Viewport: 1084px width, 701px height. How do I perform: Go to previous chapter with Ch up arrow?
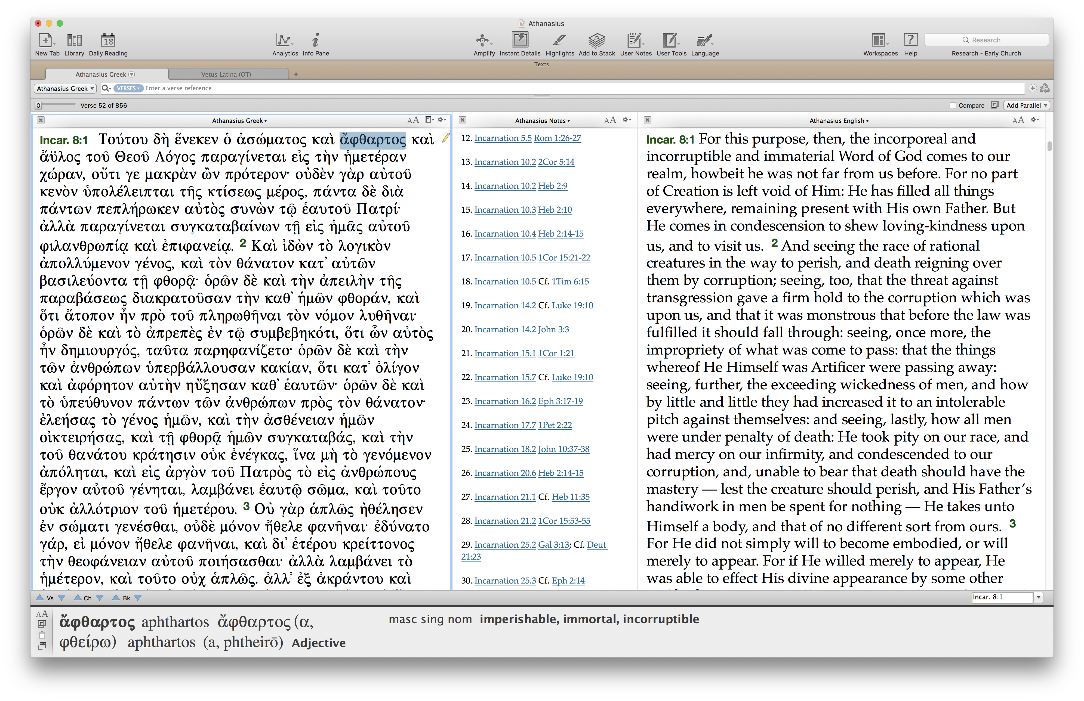coord(78,598)
